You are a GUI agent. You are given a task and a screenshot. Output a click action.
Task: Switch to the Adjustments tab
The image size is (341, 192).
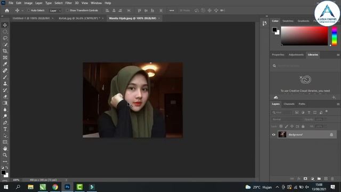click(x=296, y=55)
